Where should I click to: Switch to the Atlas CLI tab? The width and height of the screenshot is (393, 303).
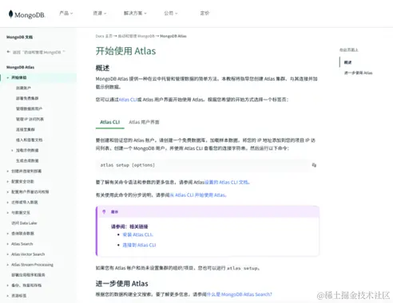click(x=110, y=122)
